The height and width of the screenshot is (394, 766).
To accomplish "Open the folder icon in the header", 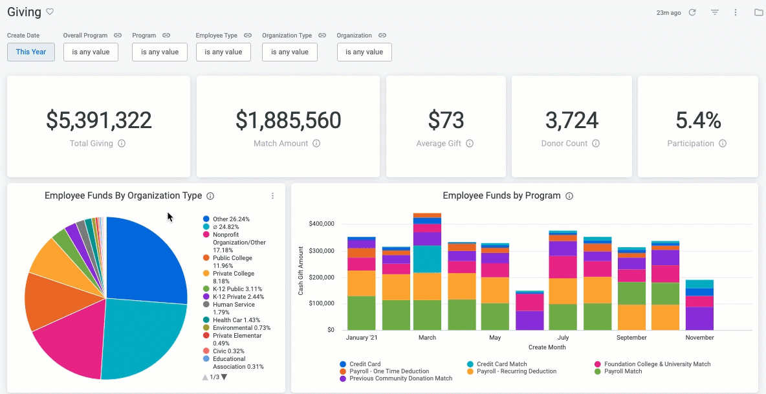I will 759,13.
